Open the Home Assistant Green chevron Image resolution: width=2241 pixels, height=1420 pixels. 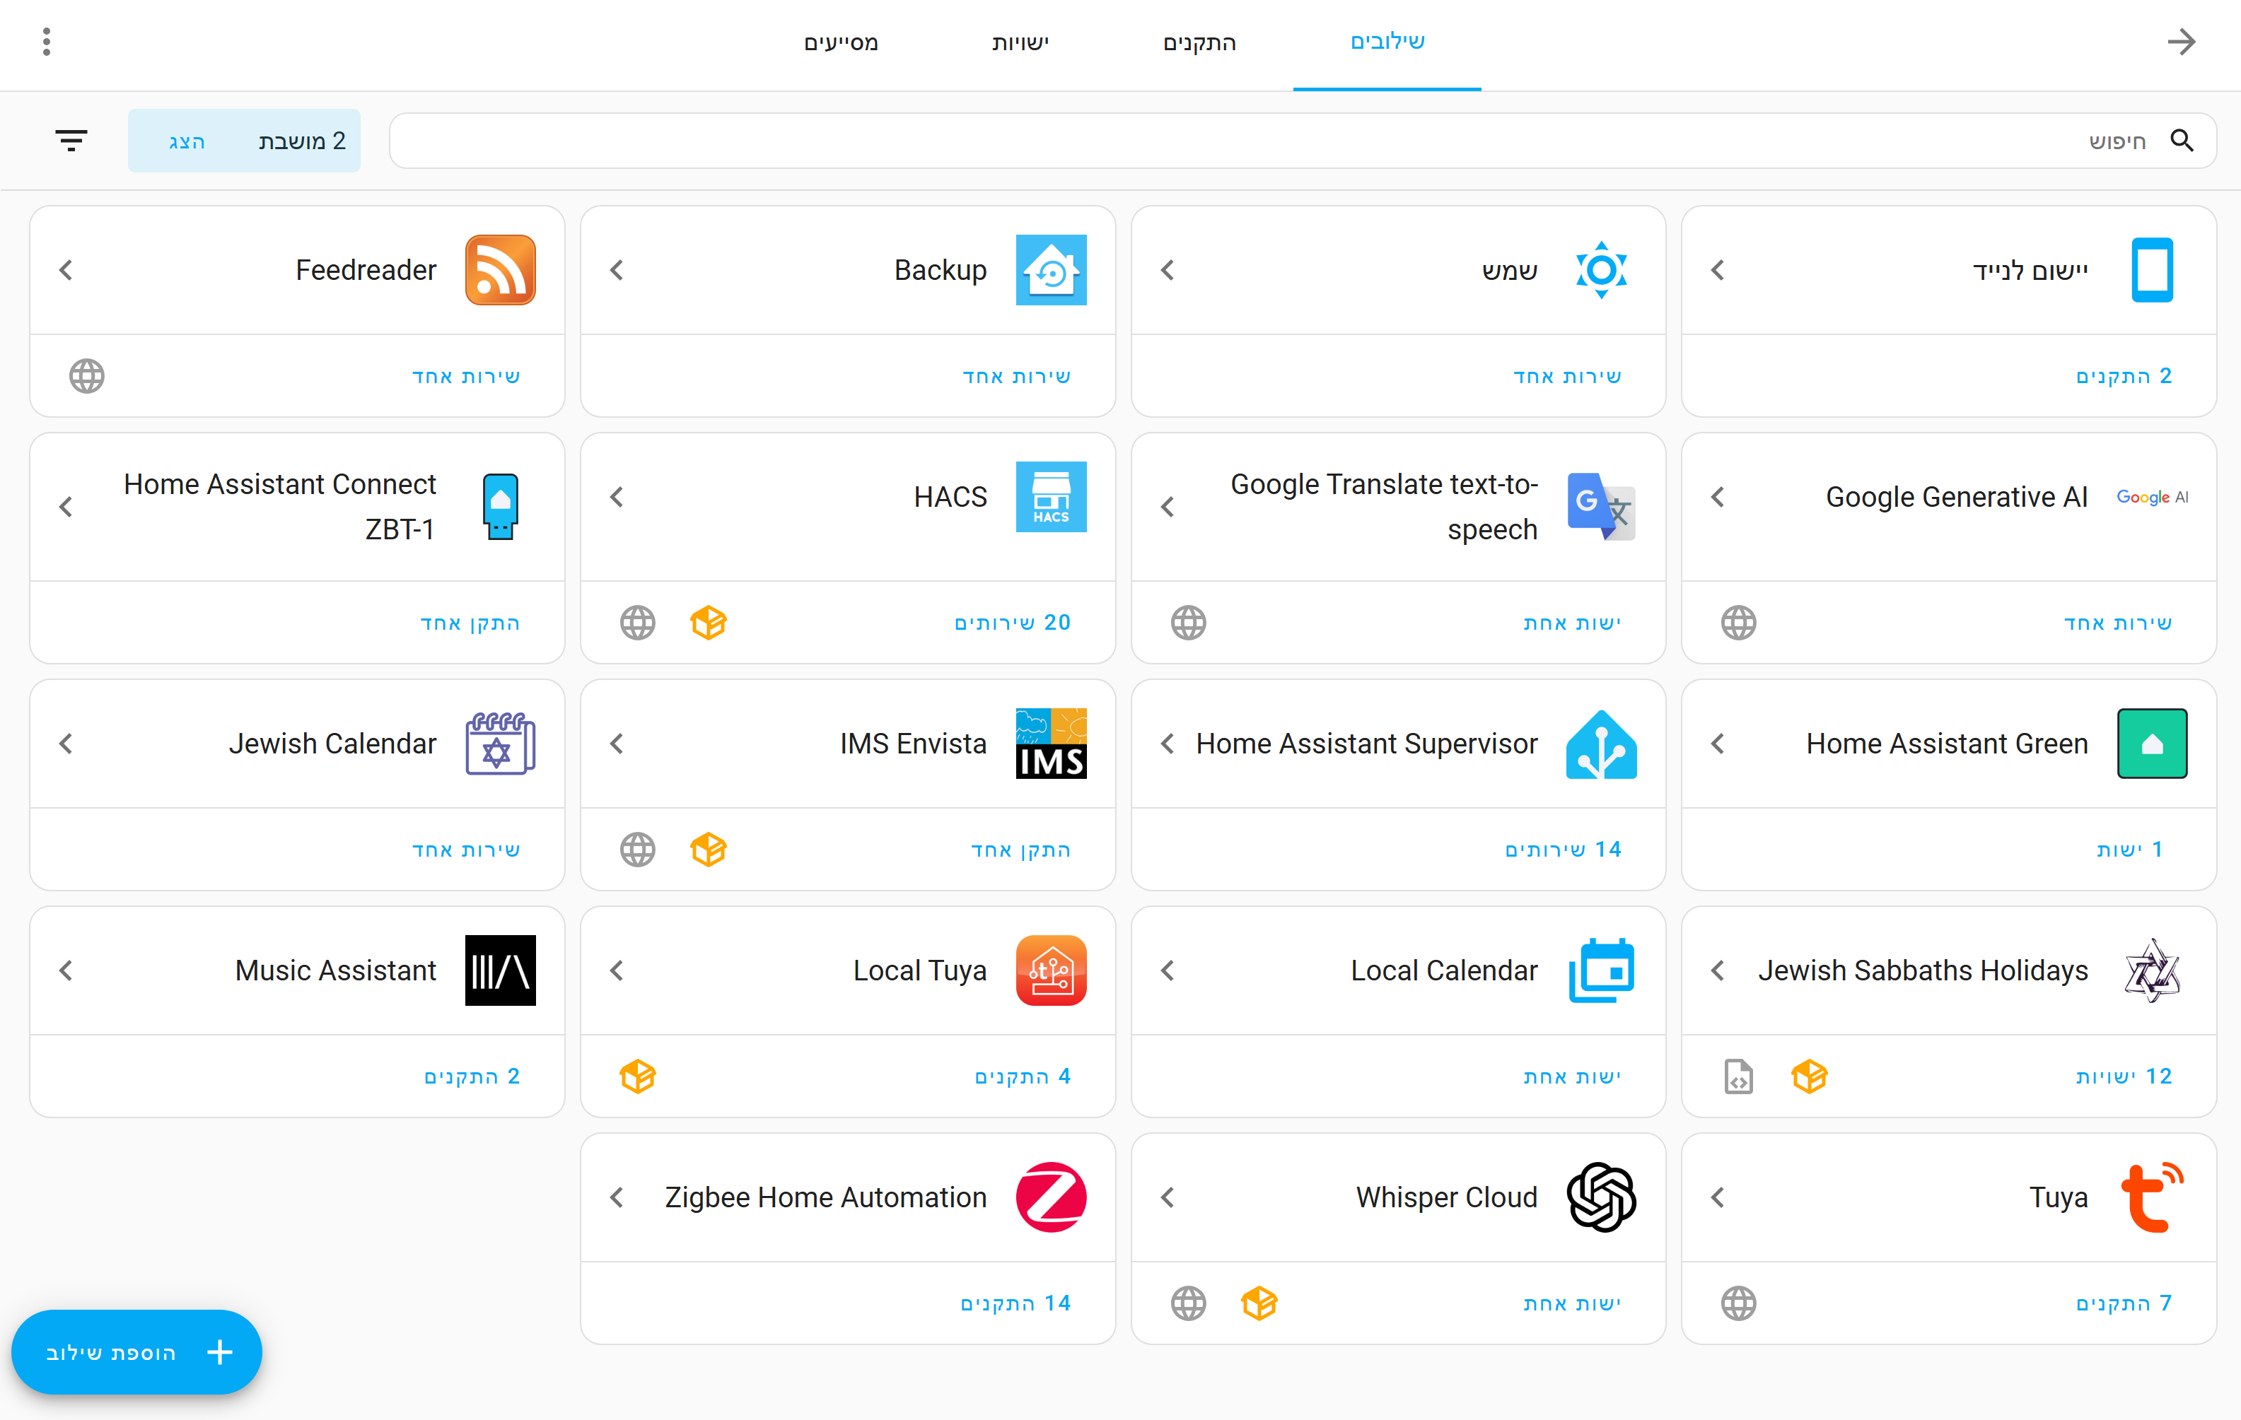click(1717, 743)
